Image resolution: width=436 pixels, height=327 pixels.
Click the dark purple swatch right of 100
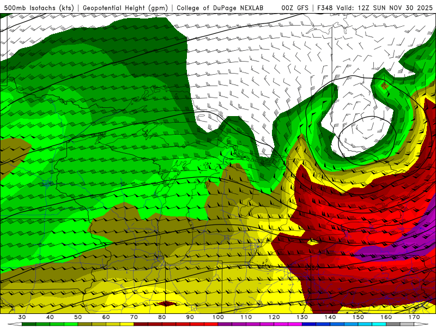coord(225,324)
